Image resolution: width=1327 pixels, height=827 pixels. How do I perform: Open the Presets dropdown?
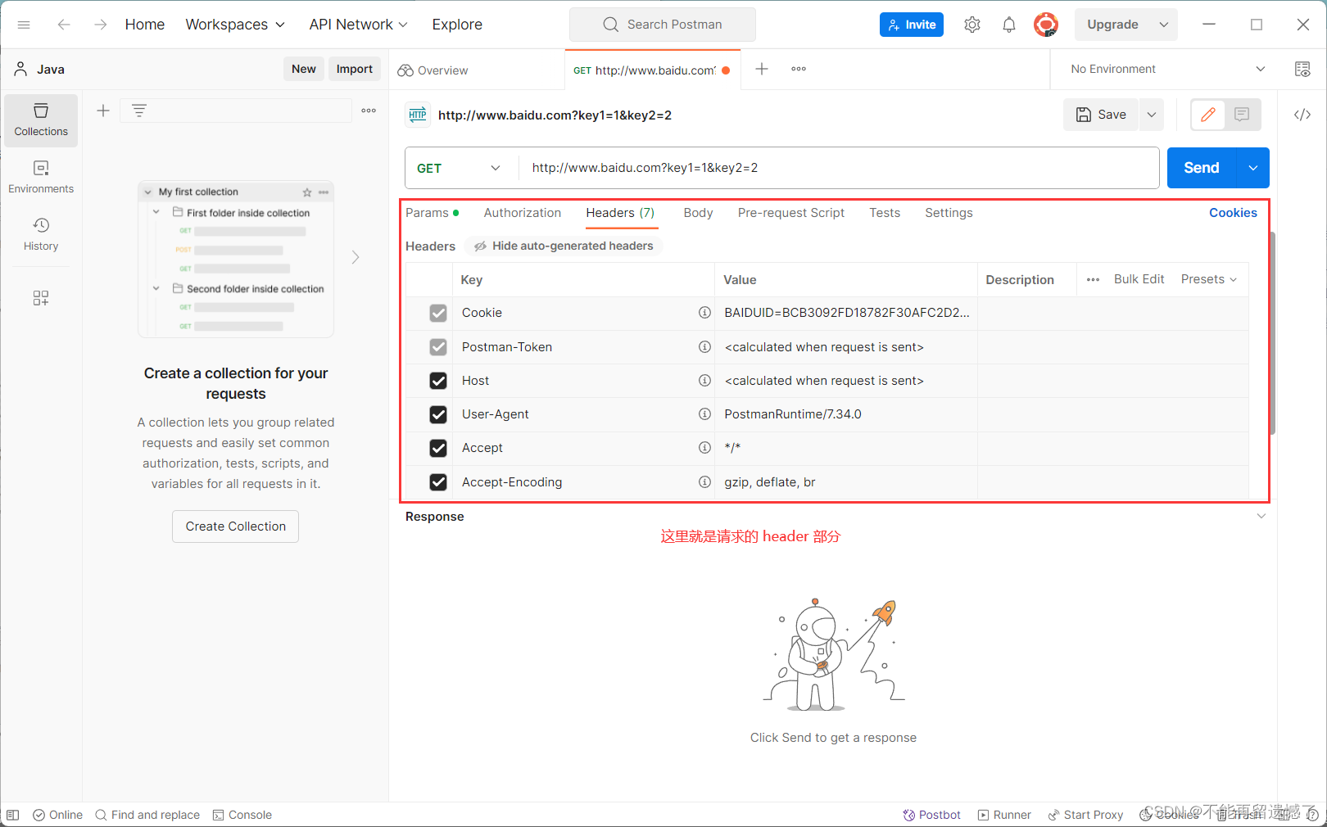point(1209,279)
